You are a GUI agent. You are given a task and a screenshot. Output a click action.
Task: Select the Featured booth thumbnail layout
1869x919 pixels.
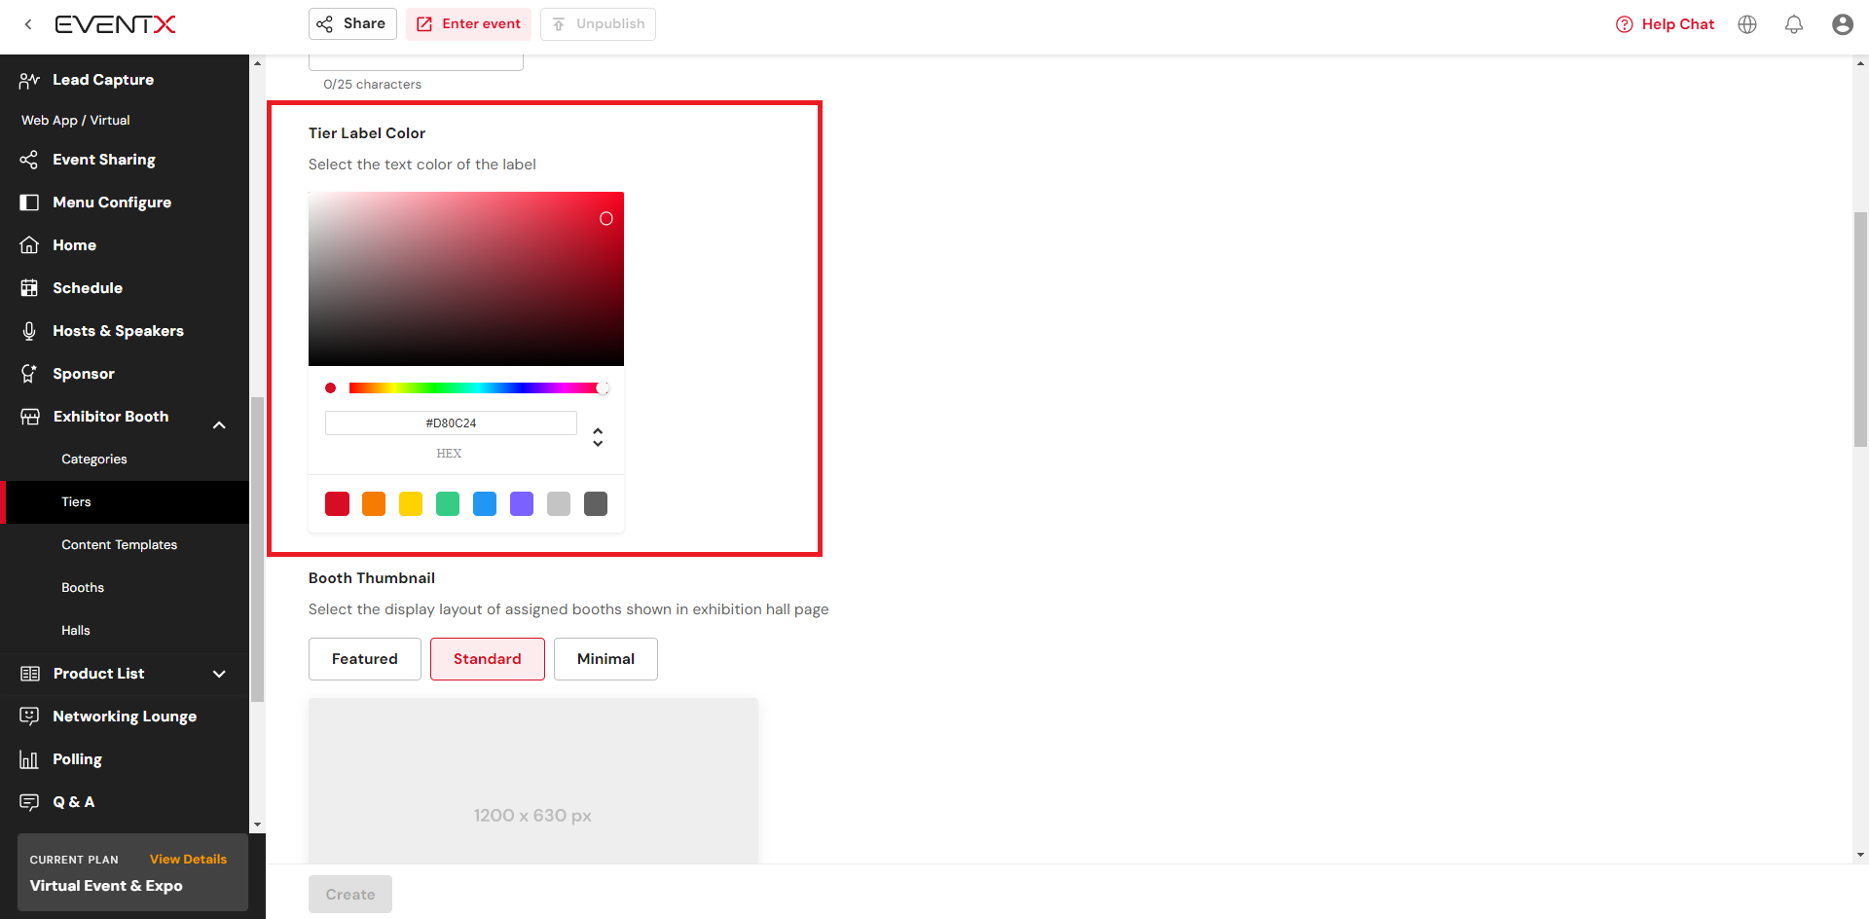click(x=365, y=659)
